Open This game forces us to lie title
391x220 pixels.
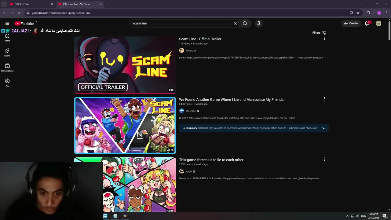(212, 160)
